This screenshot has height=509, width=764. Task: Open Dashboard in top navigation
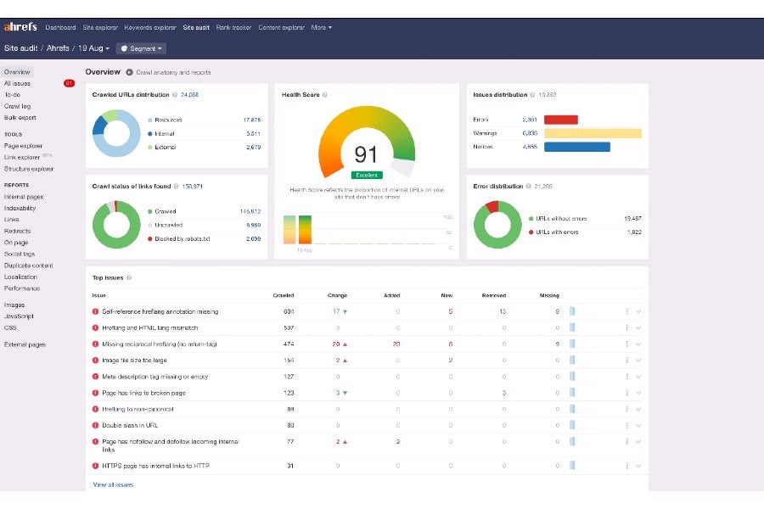60,28
